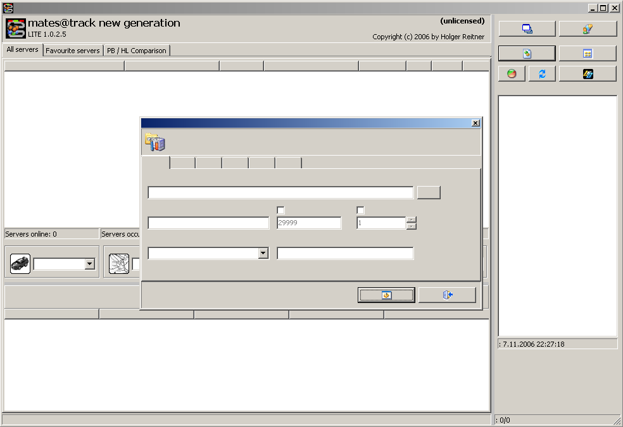
Task: Click the blue refresh arrows icon button
Action: click(x=542, y=74)
